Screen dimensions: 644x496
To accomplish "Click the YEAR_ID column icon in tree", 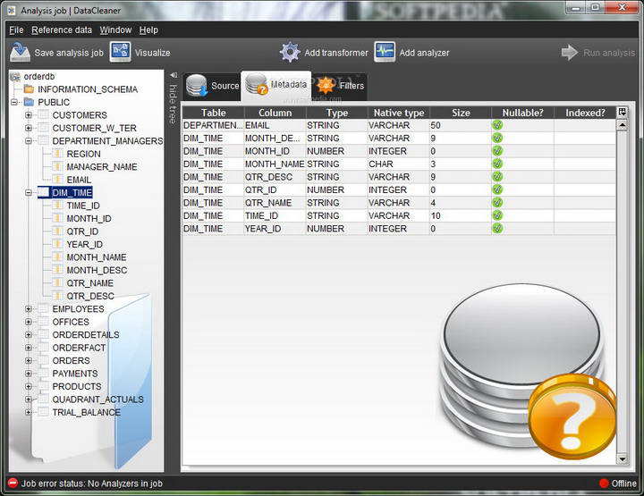I will click(57, 244).
